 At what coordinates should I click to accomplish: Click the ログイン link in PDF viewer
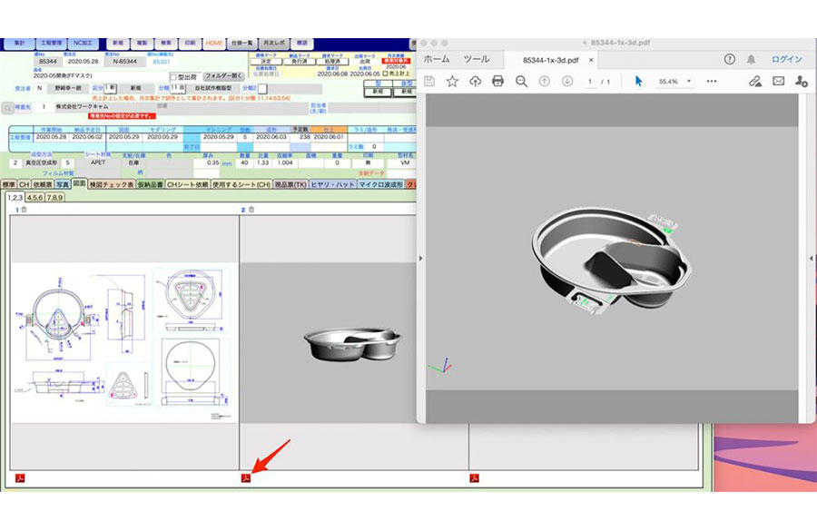(x=786, y=59)
